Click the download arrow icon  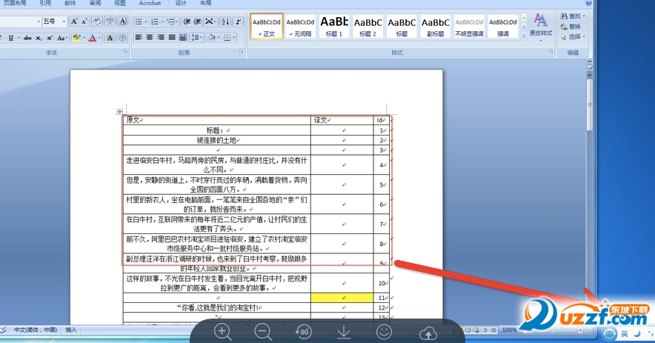point(343,332)
